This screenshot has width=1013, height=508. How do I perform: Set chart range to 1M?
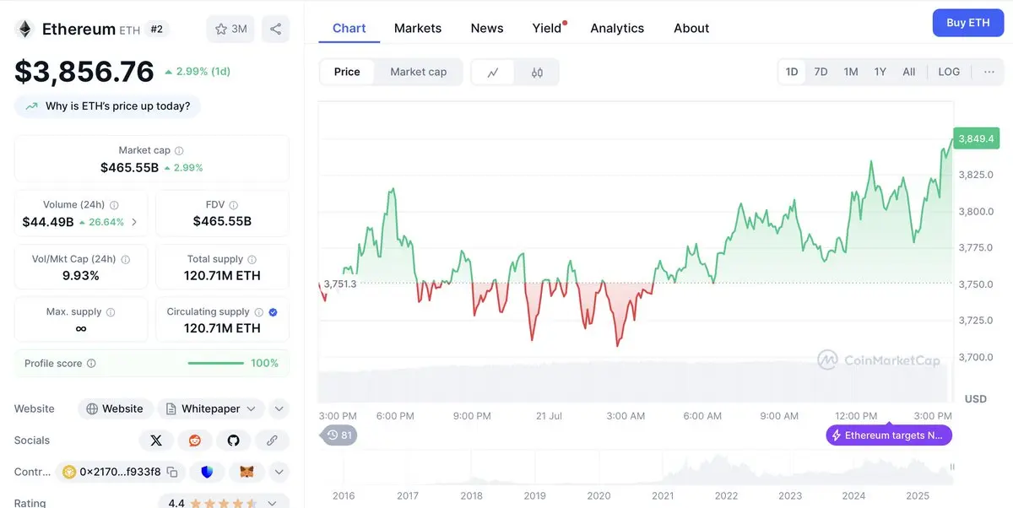point(851,72)
